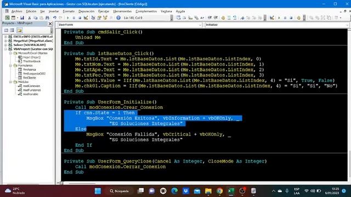This screenshot has height=197, width=351.
Task: Click the 'Call modConexion.Cerrar_Conexion' line
Action: pos(121,167)
